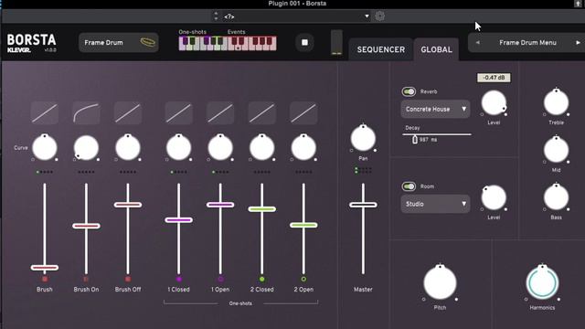Switch to the GLOBAL tab
This screenshot has width=585, height=329.
click(436, 49)
